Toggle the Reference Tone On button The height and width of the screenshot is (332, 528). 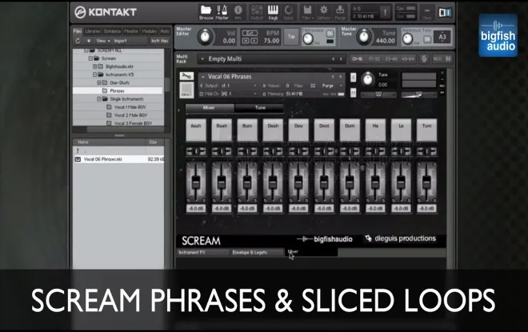tap(427, 39)
